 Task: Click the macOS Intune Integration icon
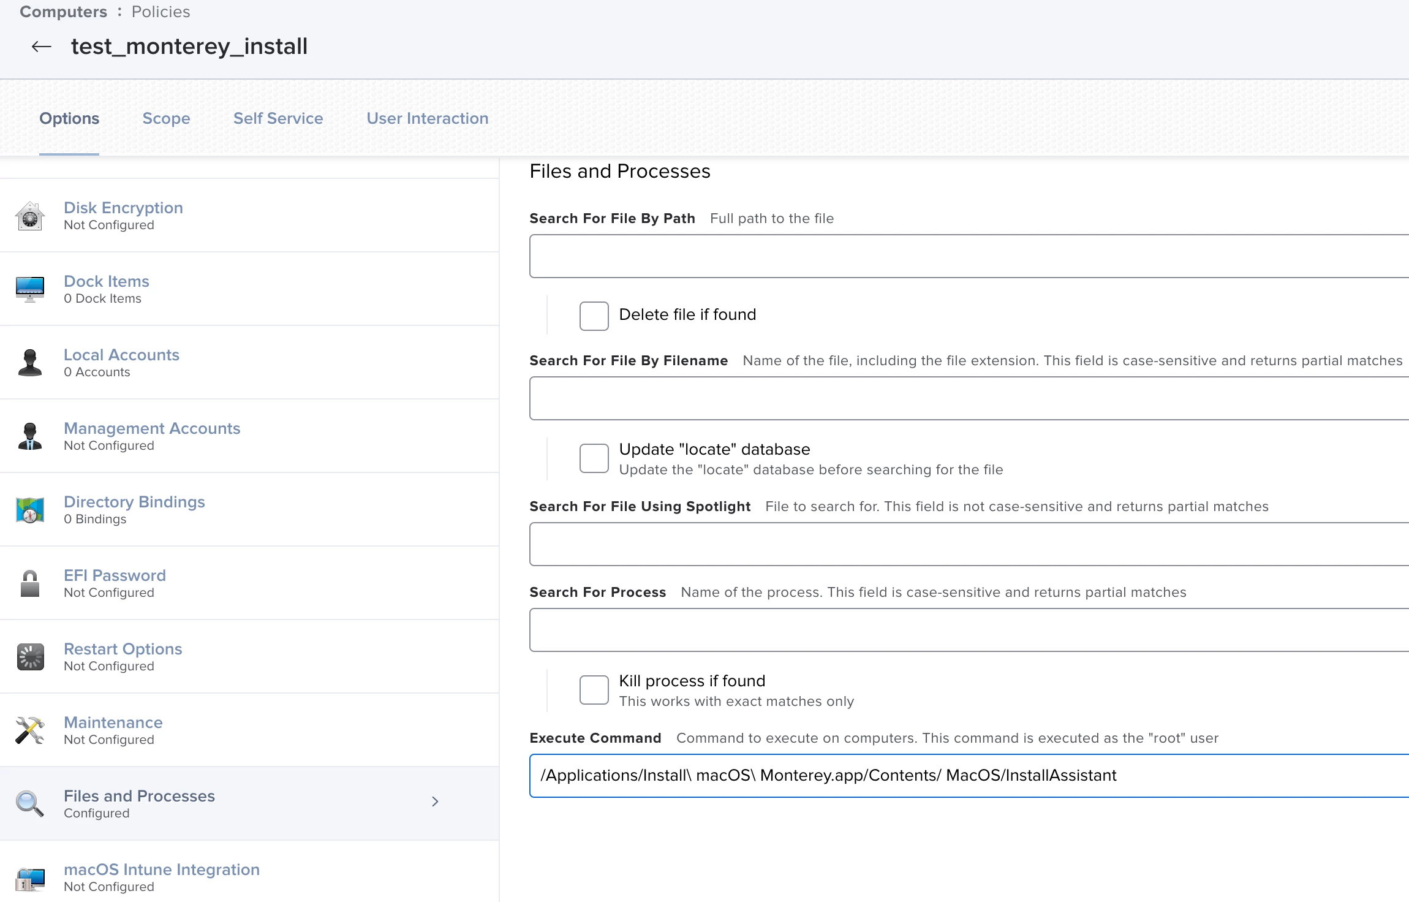pos(30,879)
